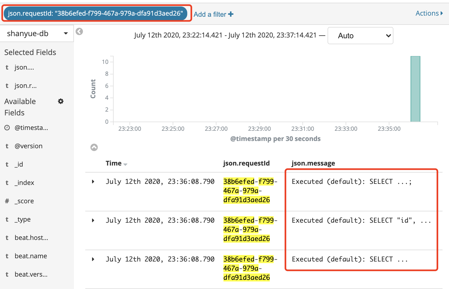Screen dimensions: 449x289
Task: Click the json.requestId filter pill
Action: (x=95, y=13)
